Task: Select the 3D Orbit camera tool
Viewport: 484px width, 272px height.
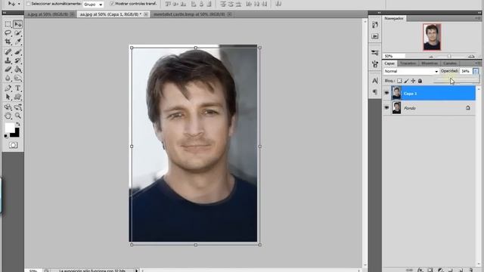Action: pos(18,107)
